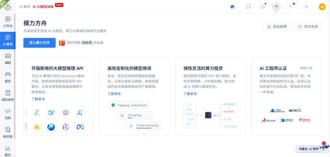Click the OpenAI logo icon

click(66, 112)
